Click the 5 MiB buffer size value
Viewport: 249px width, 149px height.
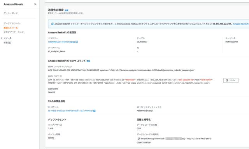click(51, 128)
